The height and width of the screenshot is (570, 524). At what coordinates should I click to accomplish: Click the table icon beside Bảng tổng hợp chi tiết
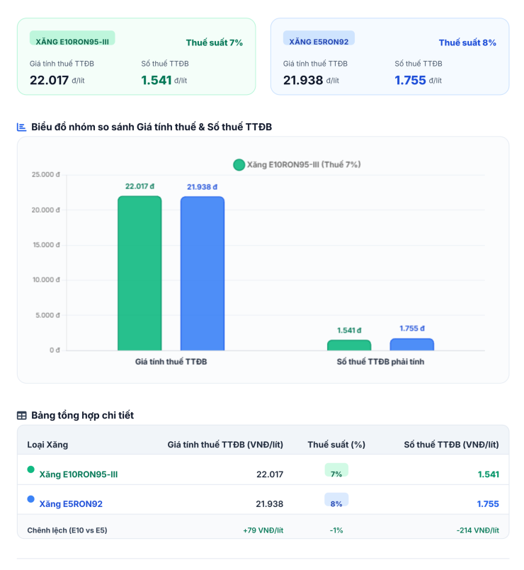pyautogui.click(x=22, y=416)
